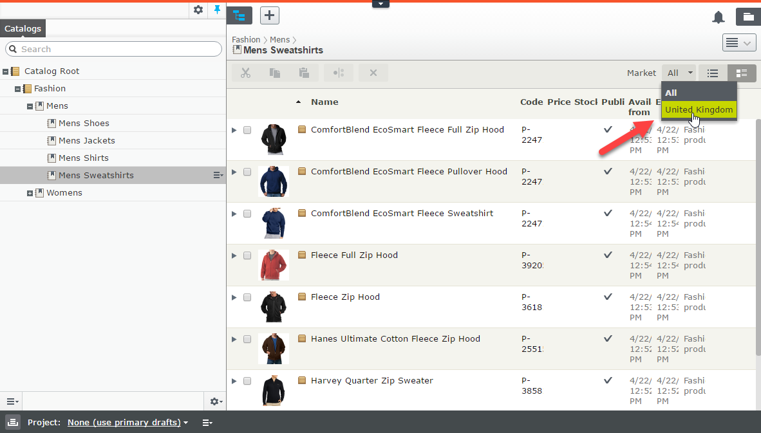
Task: Open Hanes Ultimate Cotton Fleece Zip Hood
Action: pos(395,339)
